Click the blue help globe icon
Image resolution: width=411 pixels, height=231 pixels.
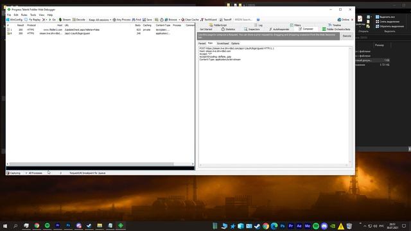click(x=258, y=20)
